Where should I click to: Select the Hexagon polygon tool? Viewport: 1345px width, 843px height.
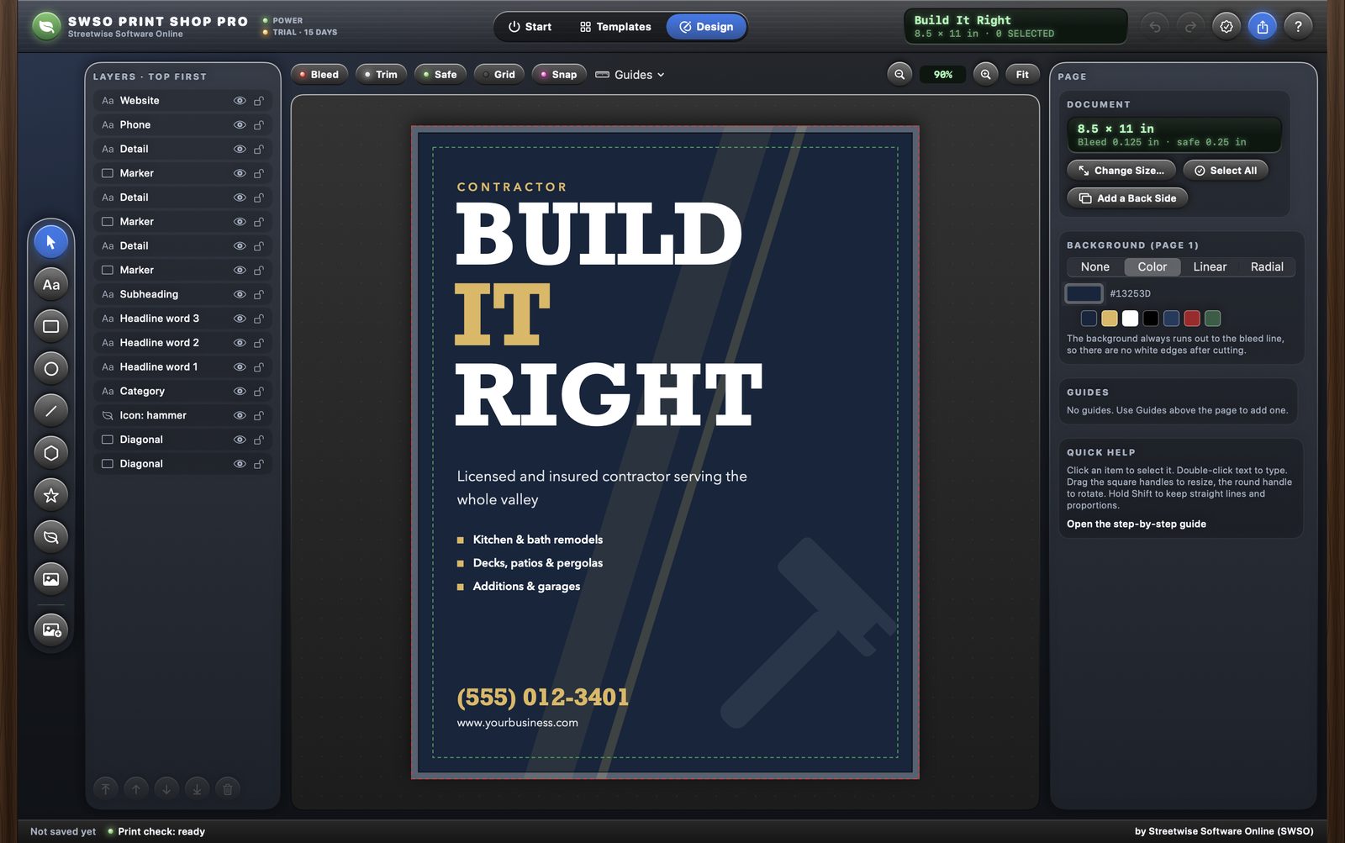coord(51,452)
